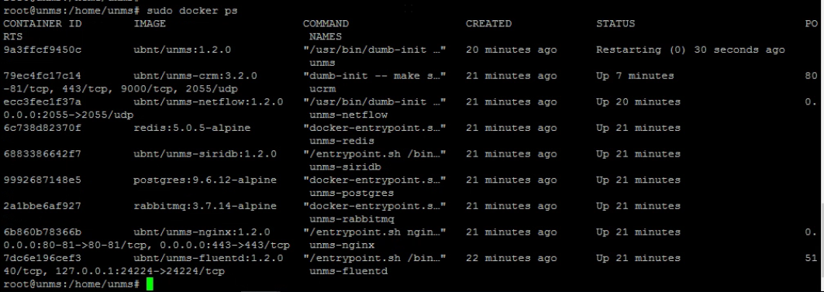Select the ubnt/unms-nginx:1.2.0 image text

[202, 232]
